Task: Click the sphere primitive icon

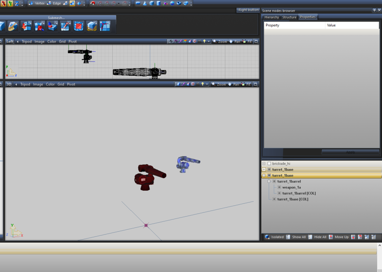Action: point(172,3)
